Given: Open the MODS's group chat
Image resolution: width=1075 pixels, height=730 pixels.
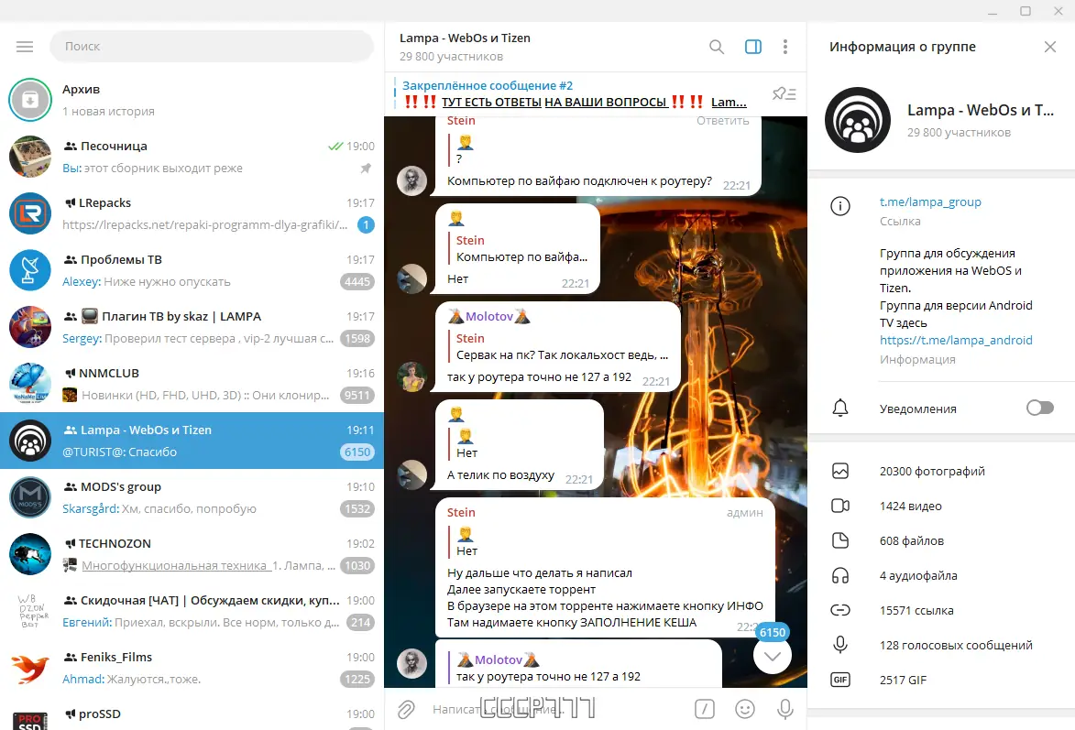Looking at the screenshot, I should tap(192, 497).
